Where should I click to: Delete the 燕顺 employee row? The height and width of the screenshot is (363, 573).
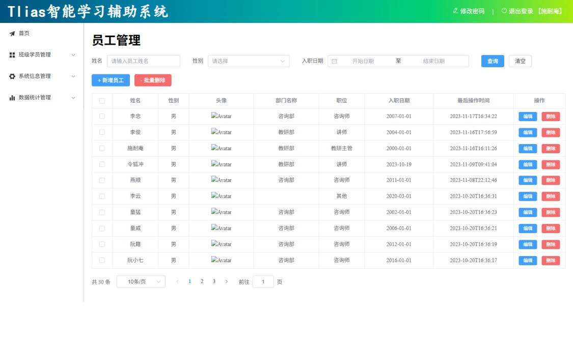pyautogui.click(x=551, y=180)
